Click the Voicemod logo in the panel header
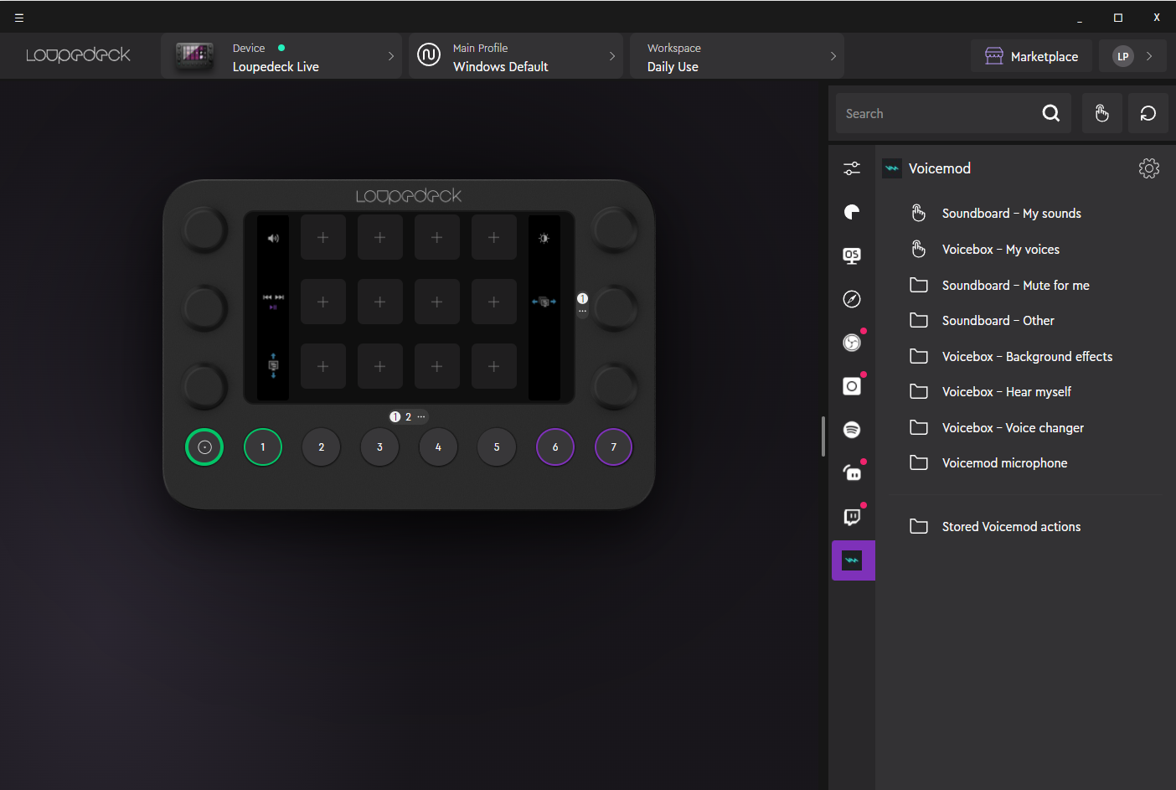The height and width of the screenshot is (790, 1176). click(892, 168)
